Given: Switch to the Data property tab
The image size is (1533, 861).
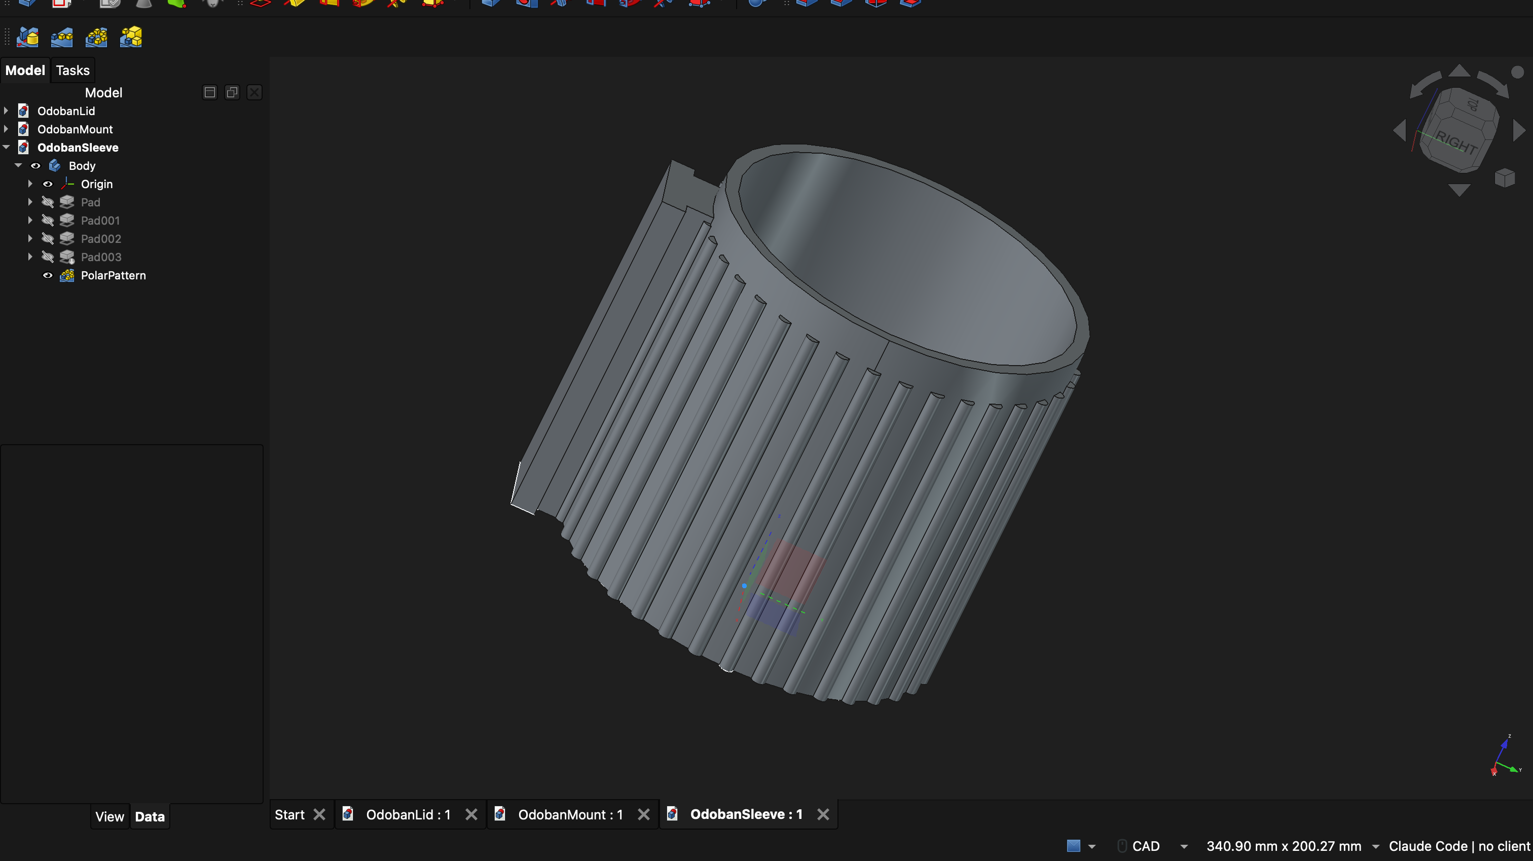Looking at the screenshot, I should pos(150,817).
